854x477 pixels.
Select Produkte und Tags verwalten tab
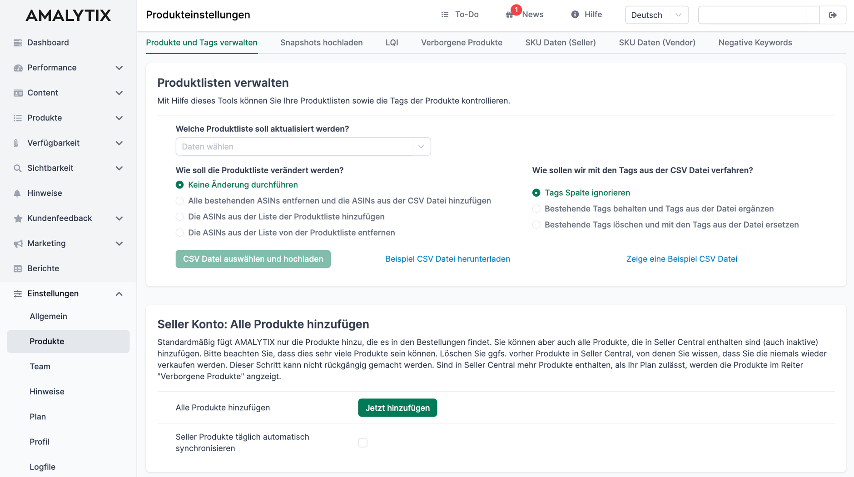point(202,43)
